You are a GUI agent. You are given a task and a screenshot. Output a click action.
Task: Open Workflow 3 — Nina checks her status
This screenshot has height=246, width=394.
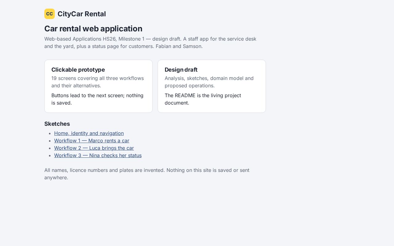(98, 155)
